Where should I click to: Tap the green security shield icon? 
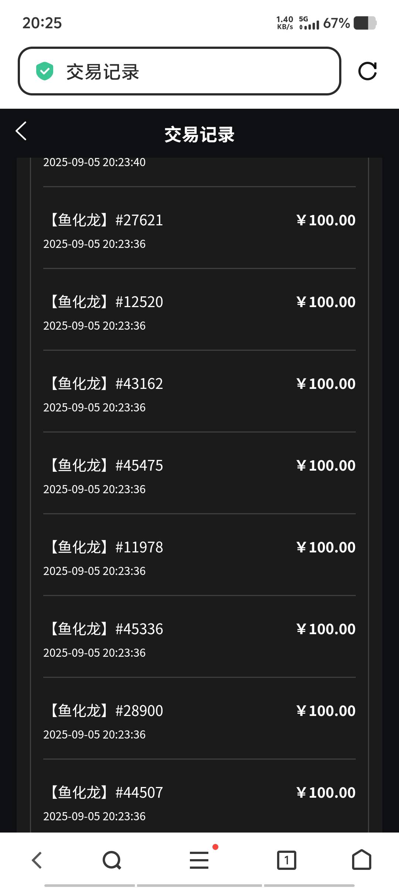click(45, 71)
